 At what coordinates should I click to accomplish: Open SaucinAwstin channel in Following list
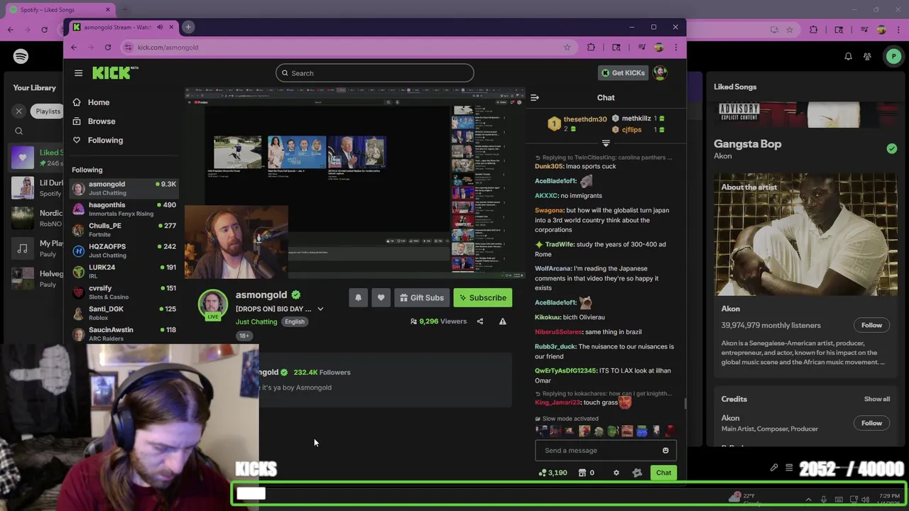[124, 334]
